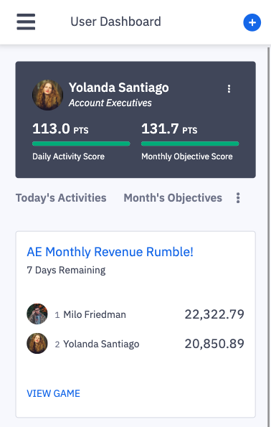Select the 131.7 PTS monthly score
This screenshot has width=271, height=427.
(x=169, y=128)
